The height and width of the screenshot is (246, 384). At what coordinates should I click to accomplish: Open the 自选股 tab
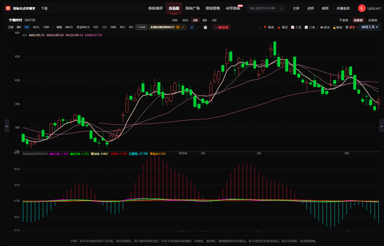click(x=174, y=8)
